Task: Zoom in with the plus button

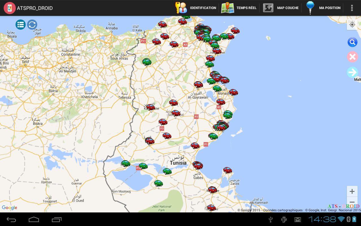Action: click(x=352, y=191)
